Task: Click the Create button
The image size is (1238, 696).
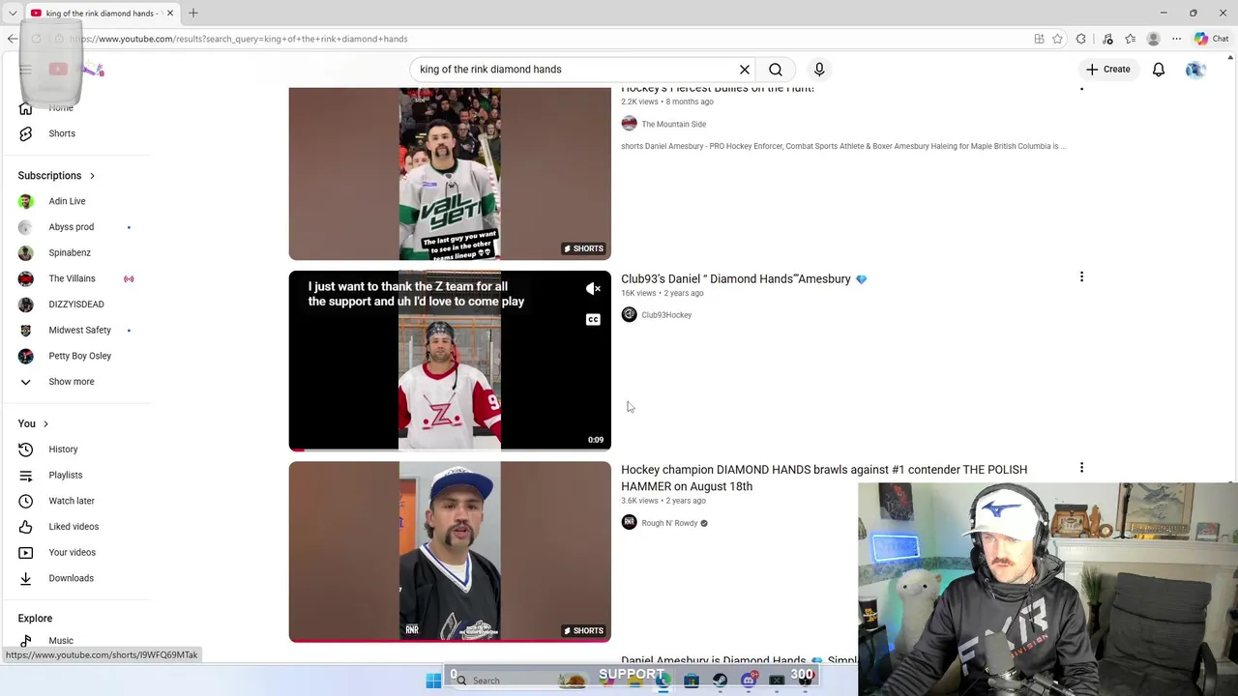Action: coord(1107,70)
